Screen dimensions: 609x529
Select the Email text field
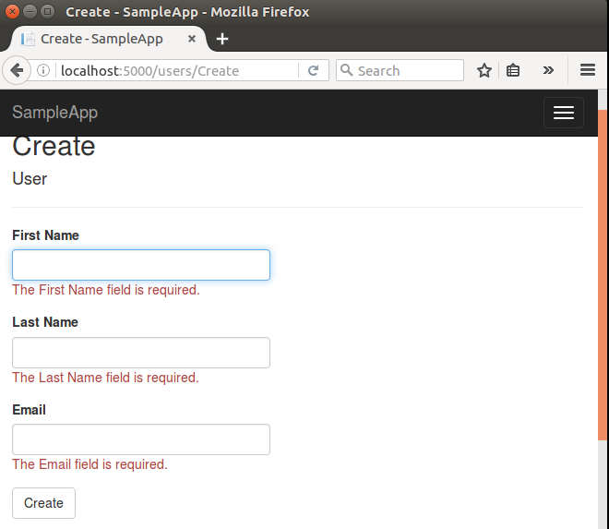tap(140, 439)
